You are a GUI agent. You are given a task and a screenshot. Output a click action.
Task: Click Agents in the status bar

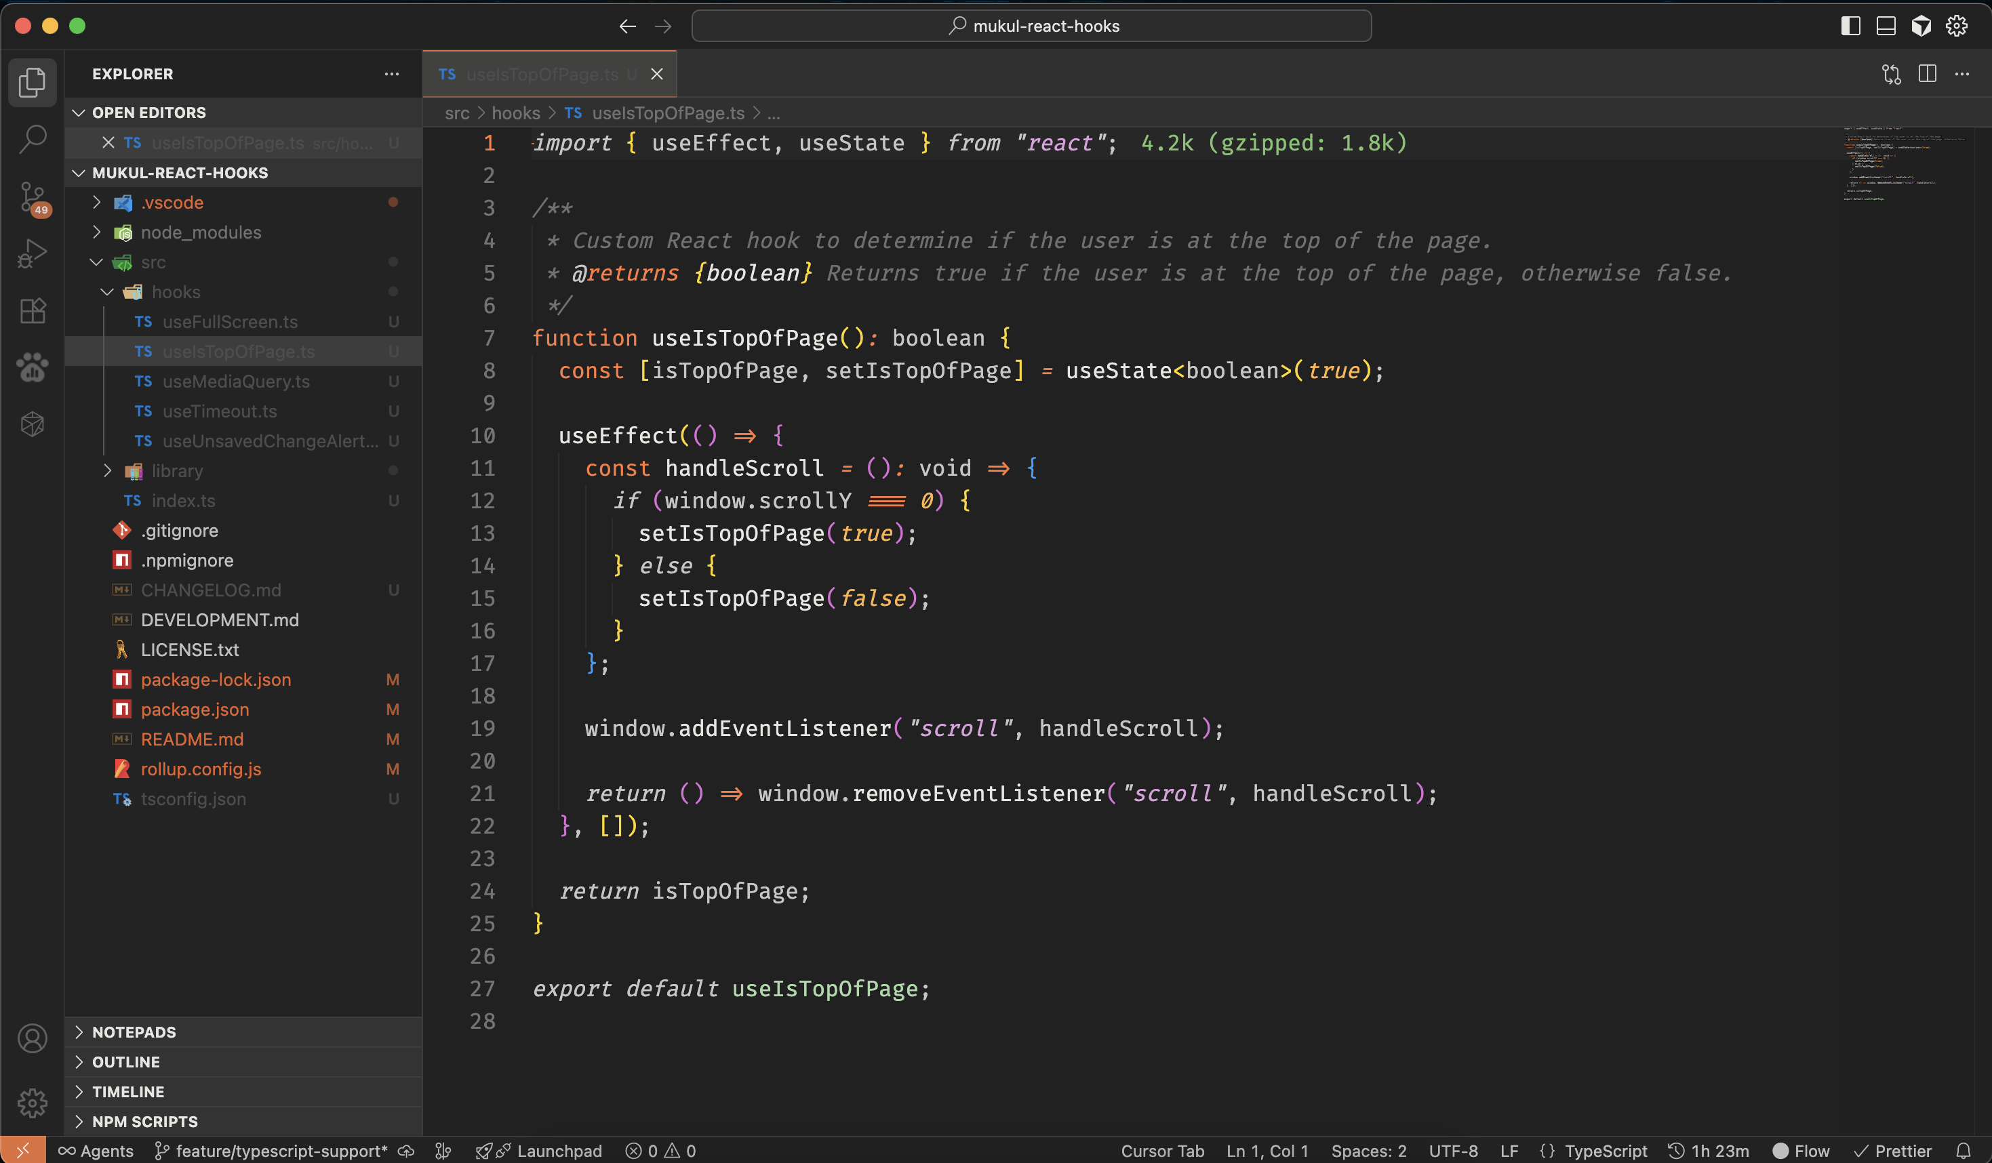[96, 1150]
